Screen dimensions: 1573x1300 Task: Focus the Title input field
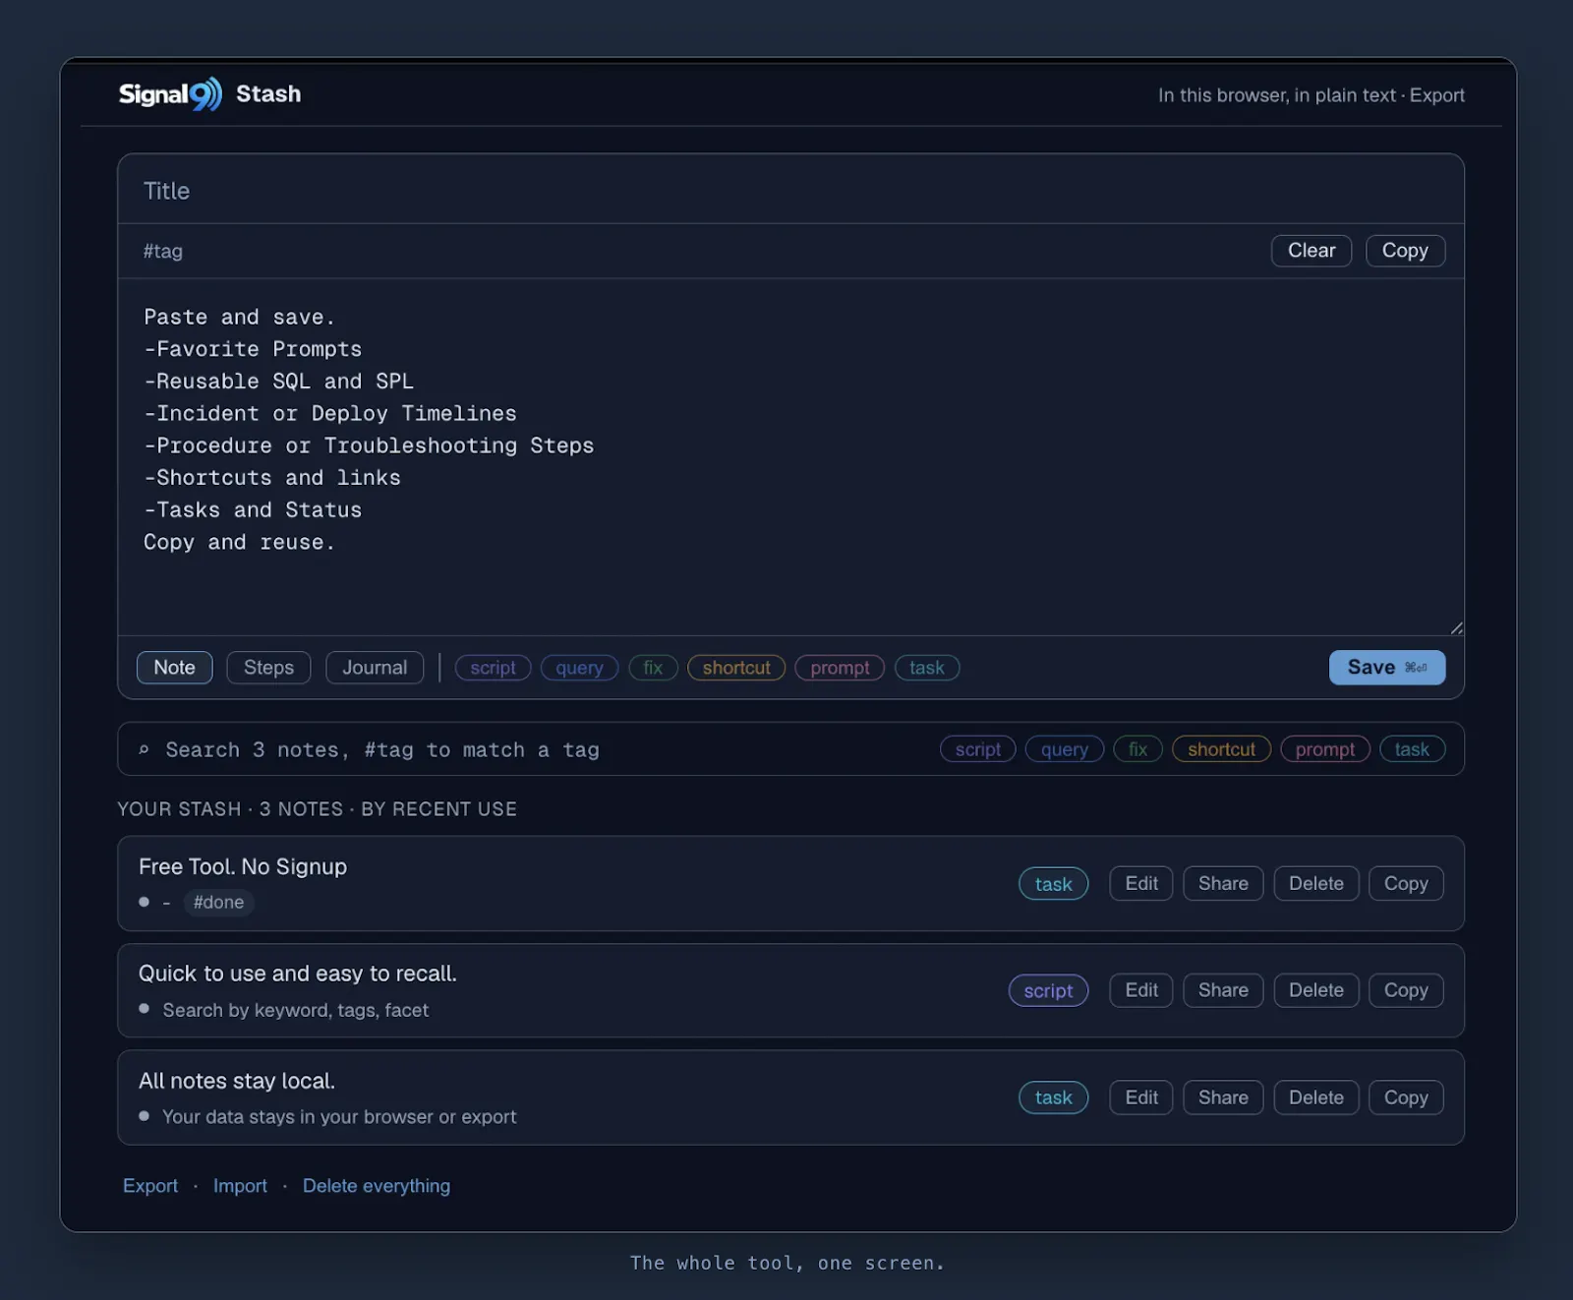790,190
